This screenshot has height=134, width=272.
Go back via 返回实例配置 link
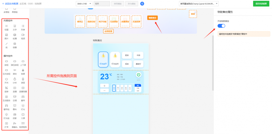pos(10,4)
